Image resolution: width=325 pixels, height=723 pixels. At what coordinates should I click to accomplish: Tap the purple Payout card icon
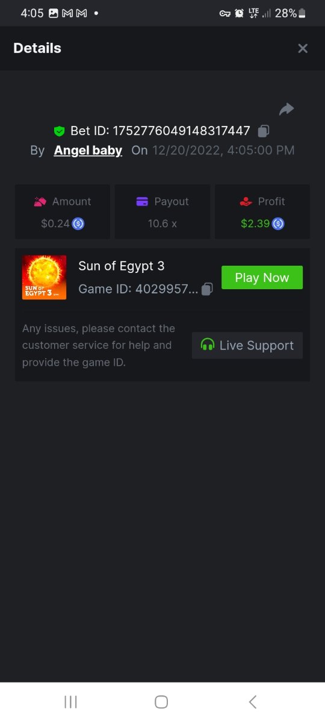click(x=143, y=202)
